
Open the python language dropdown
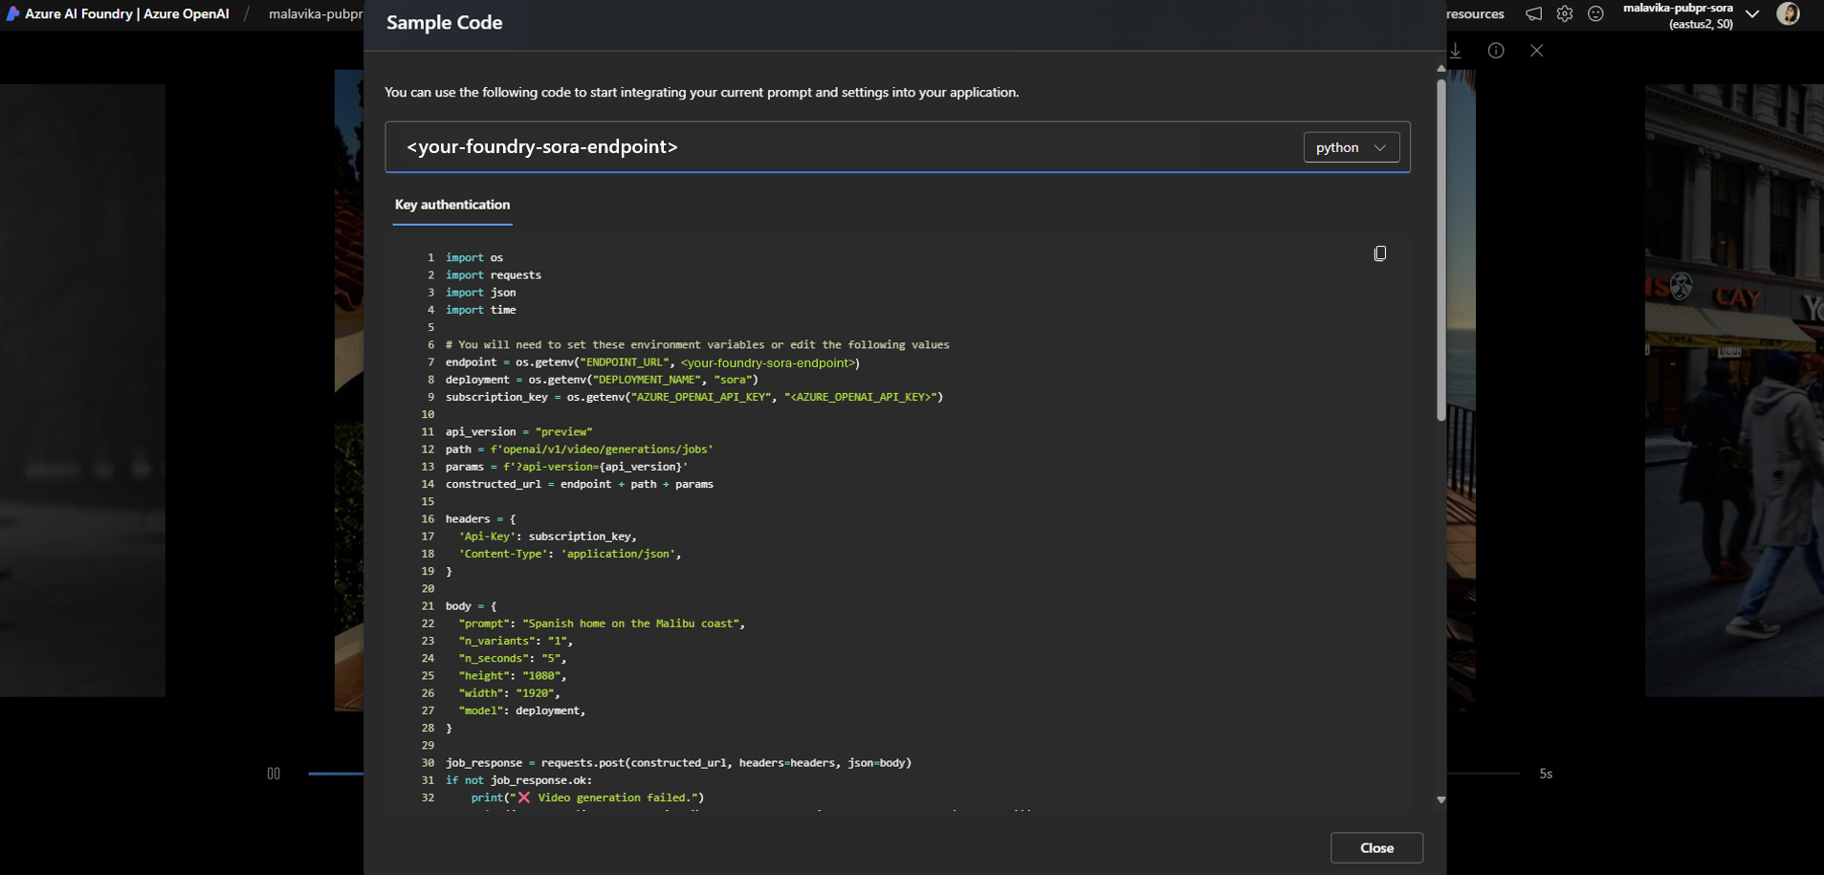(1351, 147)
